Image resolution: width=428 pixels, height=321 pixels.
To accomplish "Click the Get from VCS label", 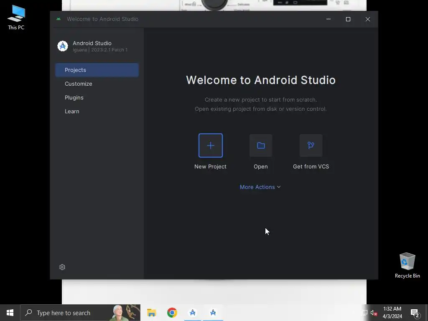I will [x=311, y=166].
